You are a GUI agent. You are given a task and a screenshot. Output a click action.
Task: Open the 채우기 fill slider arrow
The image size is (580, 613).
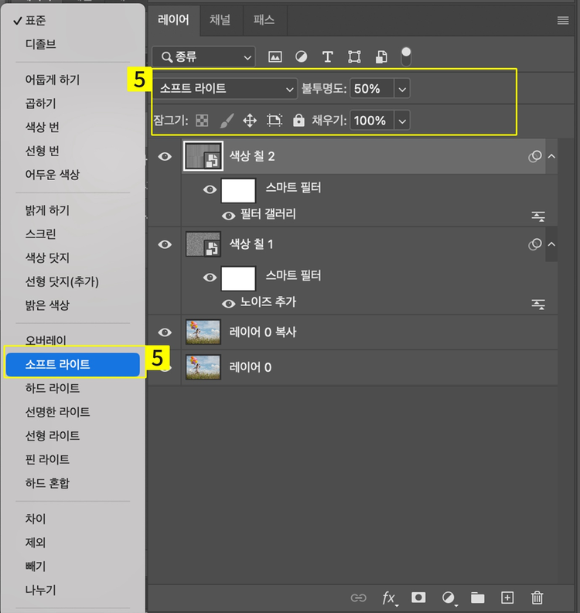402,121
